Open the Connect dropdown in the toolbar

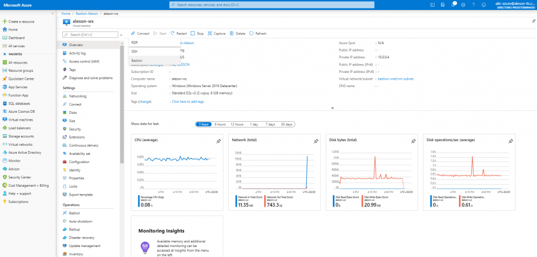[x=140, y=34]
